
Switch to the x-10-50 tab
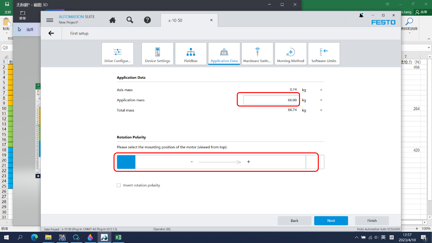coord(175,20)
